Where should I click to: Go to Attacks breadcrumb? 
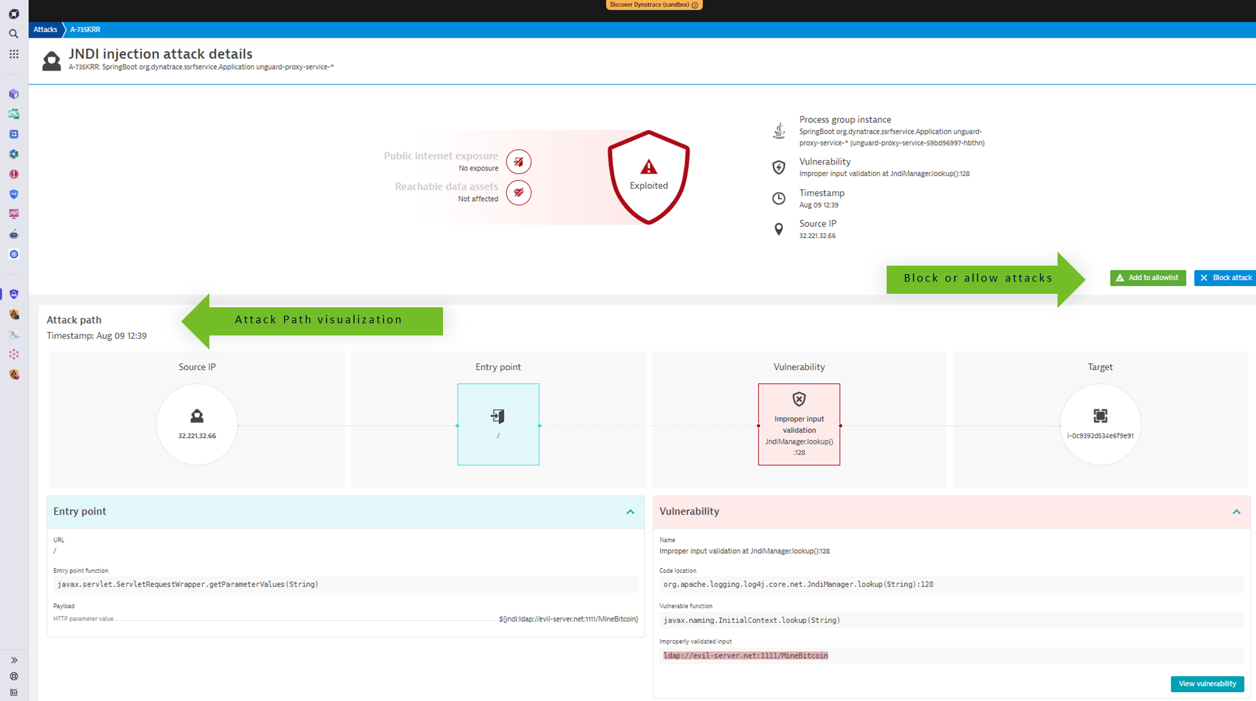pyautogui.click(x=45, y=29)
